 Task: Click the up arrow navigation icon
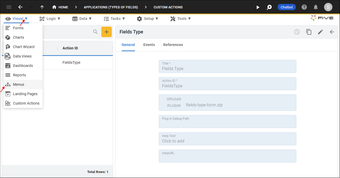42,7
